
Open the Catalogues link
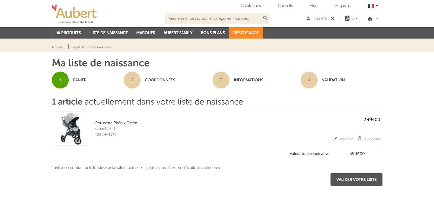(x=251, y=6)
